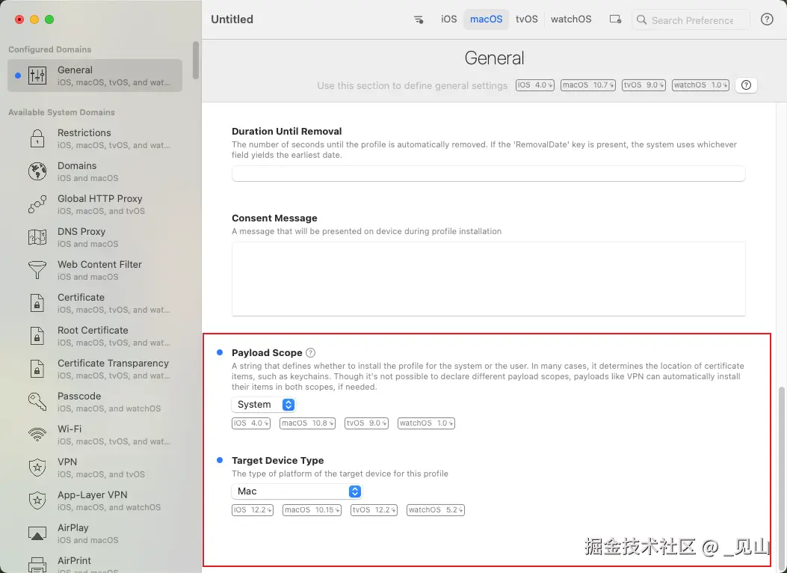The width and height of the screenshot is (787, 573).
Task: Select the Certificate Transparency icon
Action: [x=37, y=369]
